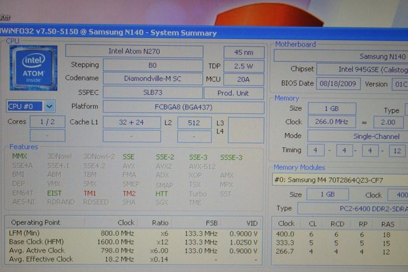Click the HWiNFO32 System Summary title bar
Viewport: 408px width, 272px height.
[x=204, y=32]
